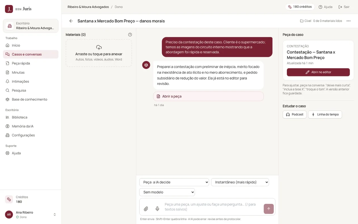Click the materials upload drop area
The height and width of the screenshot is (224, 358).
(x=99, y=53)
